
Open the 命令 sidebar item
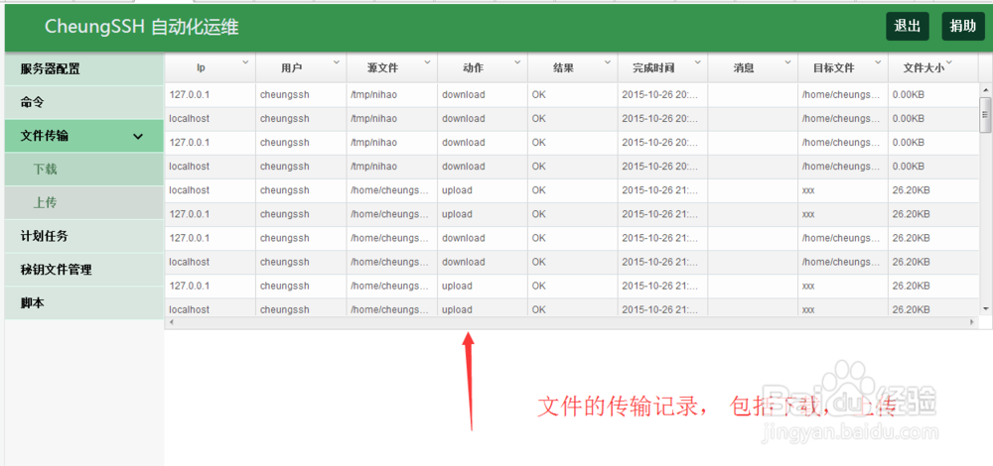click(84, 102)
